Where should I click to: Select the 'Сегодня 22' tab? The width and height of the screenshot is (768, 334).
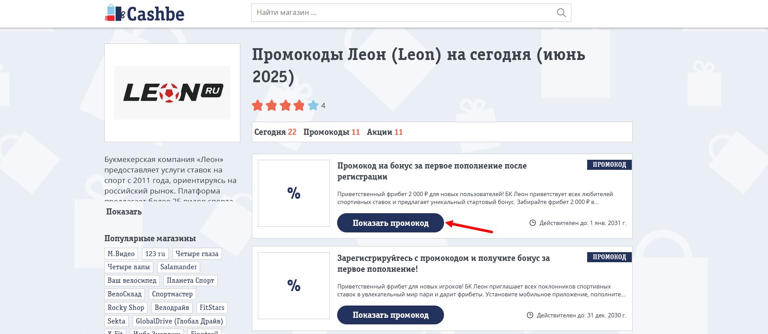click(x=275, y=132)
